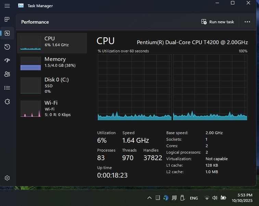Click the 6% utilization value
The image size is (259, 206).
[102, 140]
